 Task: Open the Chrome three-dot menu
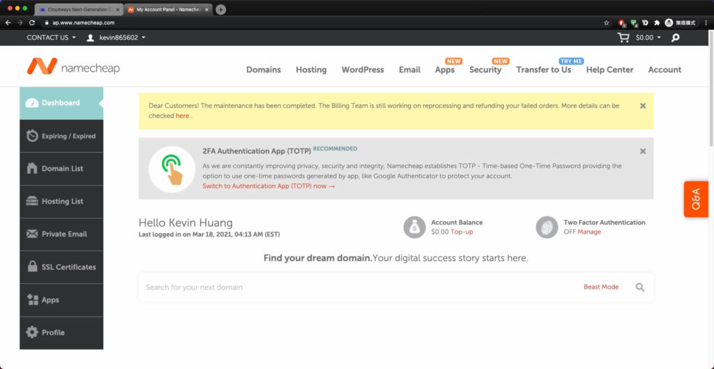point(705,22)
